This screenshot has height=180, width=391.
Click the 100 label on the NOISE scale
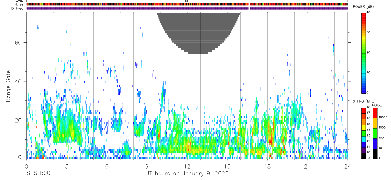pos(381,137)
